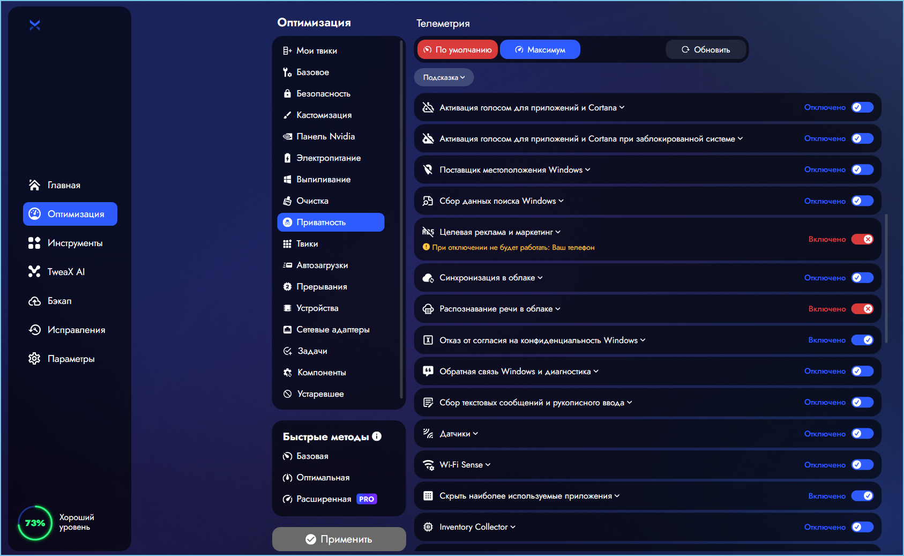Click the TweaX AI sidebar icon
904x556 pixels.
coord(34,272)
